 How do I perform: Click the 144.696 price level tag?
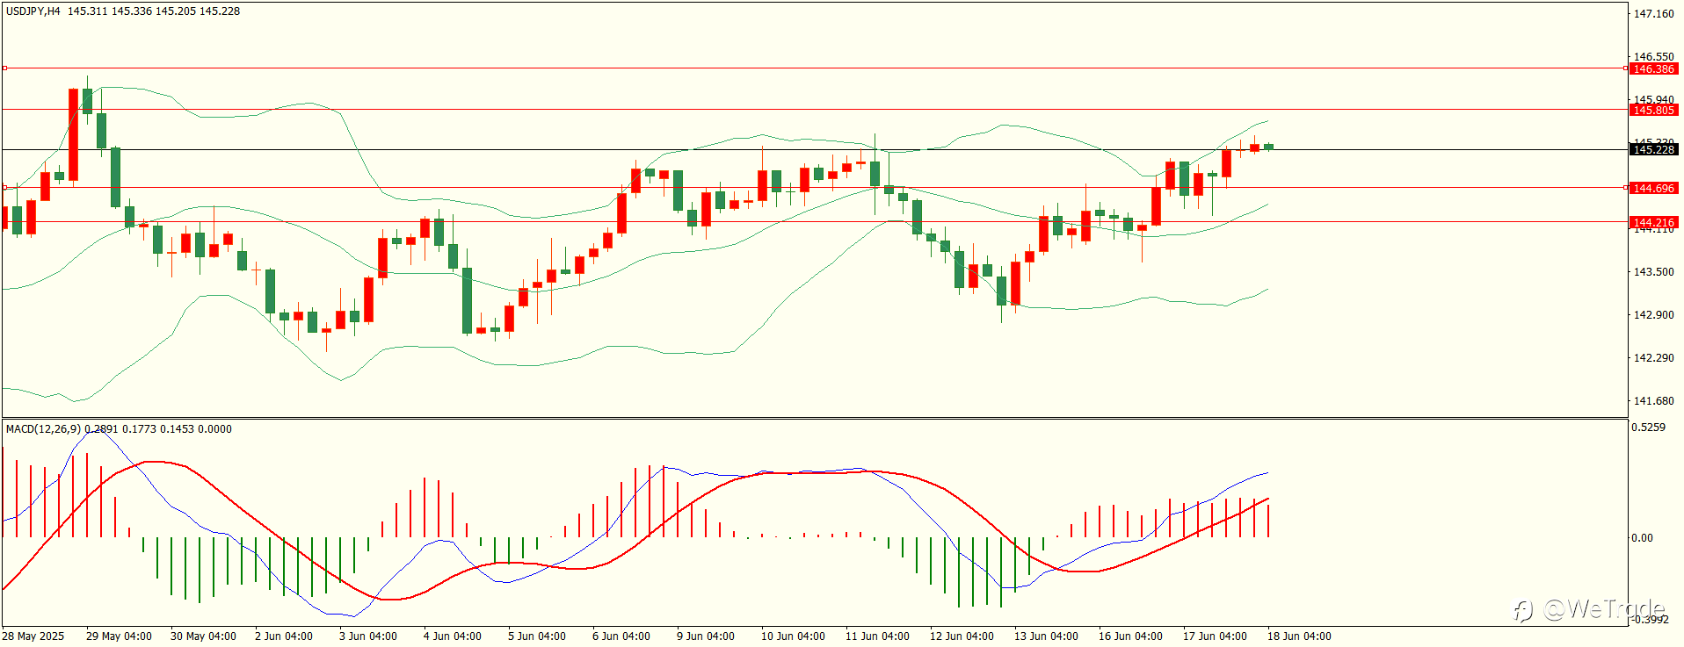[1653, 188]
